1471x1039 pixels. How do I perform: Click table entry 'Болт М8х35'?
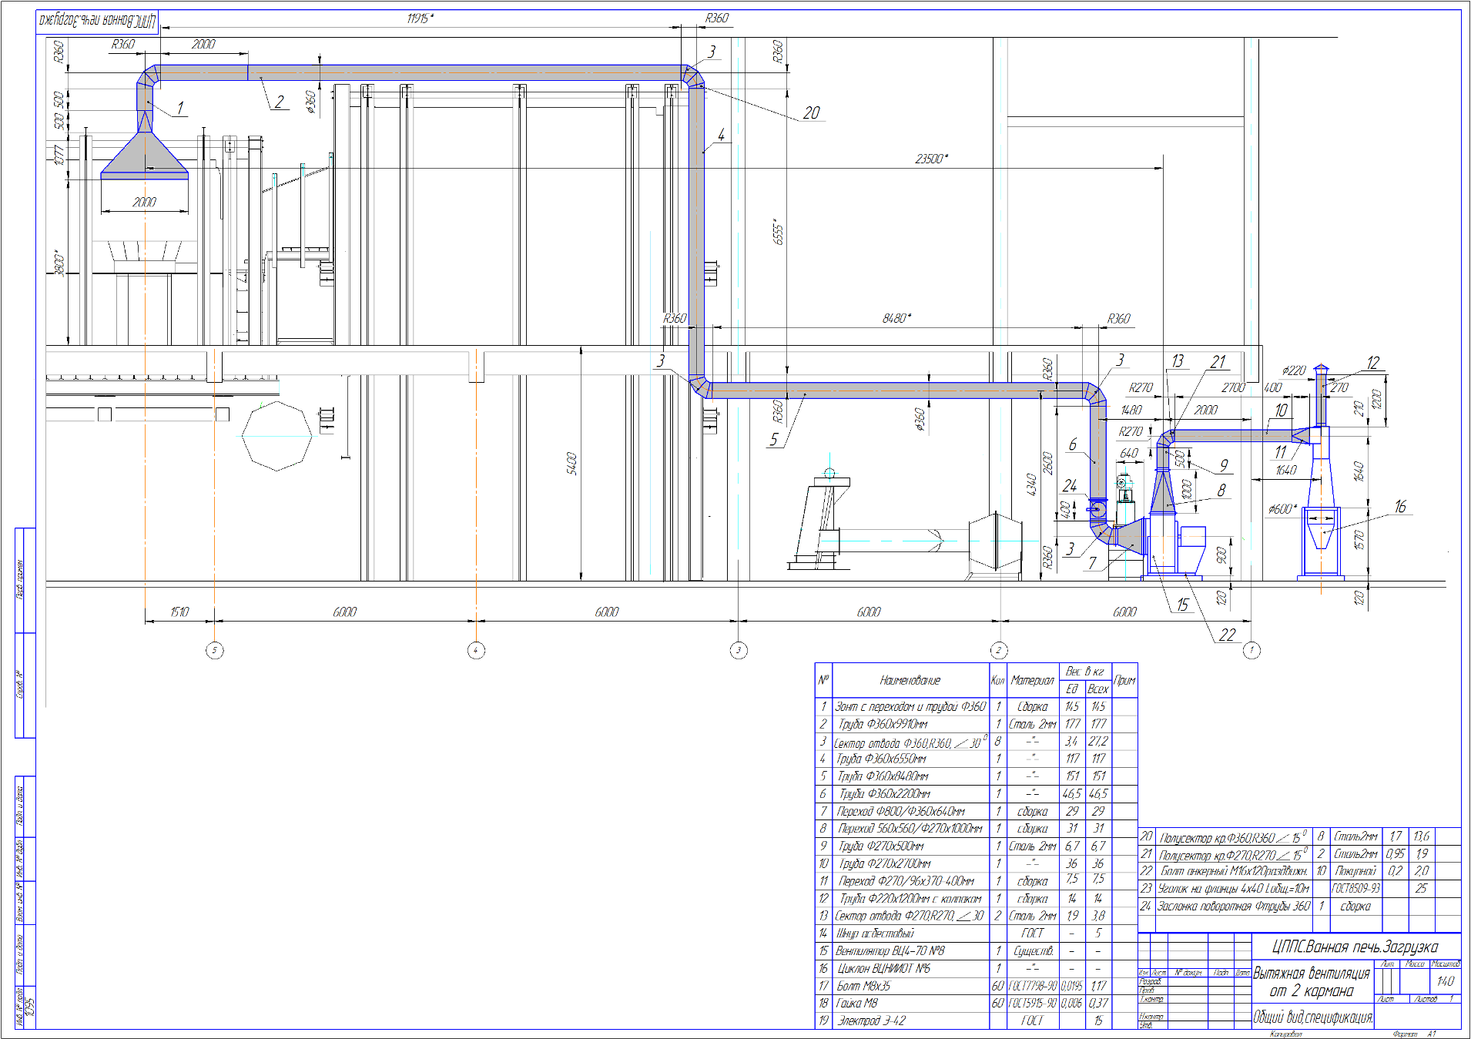(864, 986)
